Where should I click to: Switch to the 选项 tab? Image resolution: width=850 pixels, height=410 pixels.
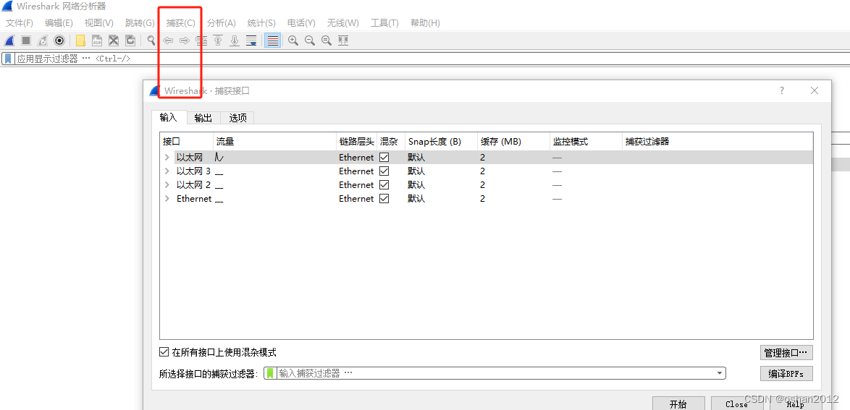[x=237, y=118]
